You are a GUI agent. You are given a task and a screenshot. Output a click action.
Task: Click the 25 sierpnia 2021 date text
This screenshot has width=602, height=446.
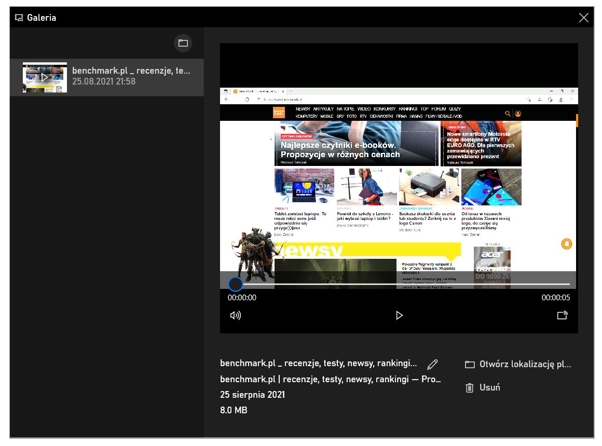pos(252,395)
